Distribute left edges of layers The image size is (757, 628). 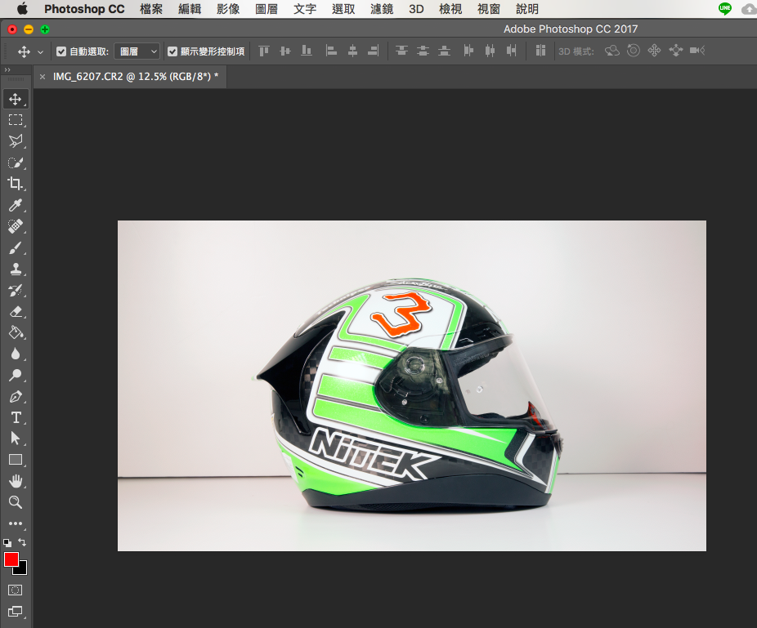tap(468, 51)
